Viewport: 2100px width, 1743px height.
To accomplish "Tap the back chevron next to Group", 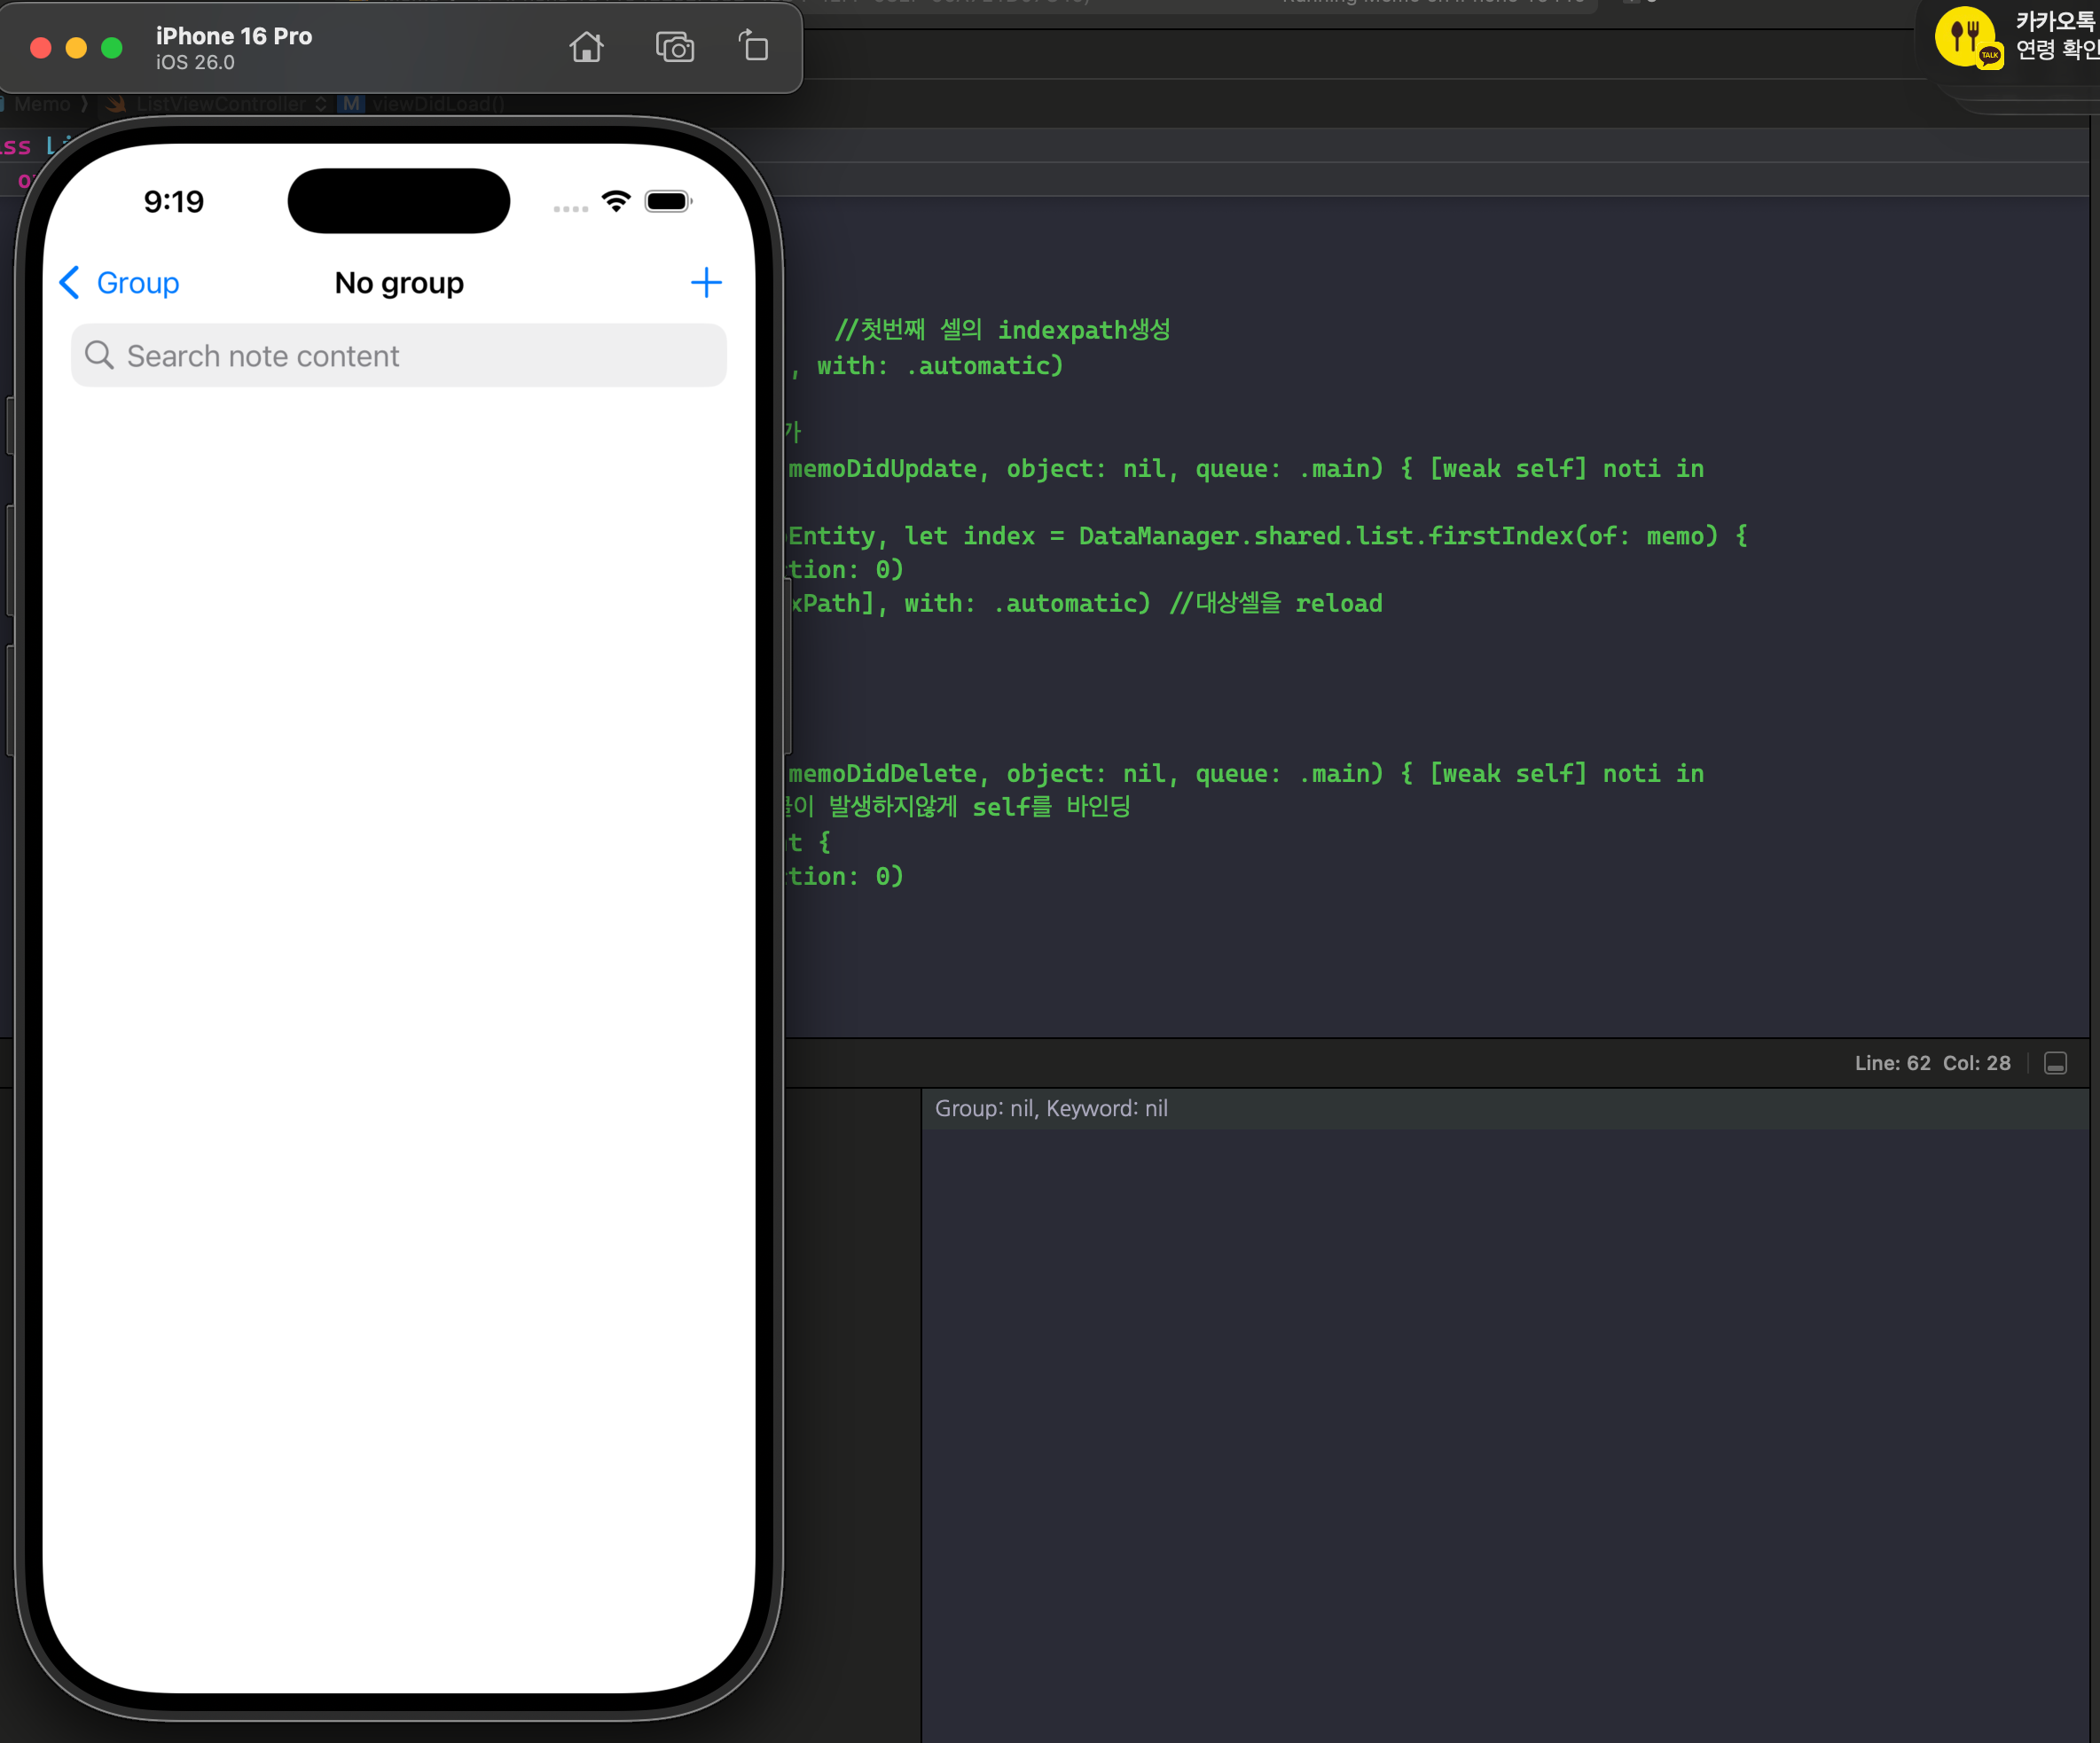I will (69, 283).
